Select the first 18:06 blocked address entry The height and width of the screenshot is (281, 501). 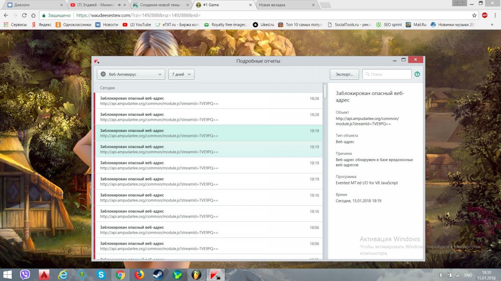[208, 230]
